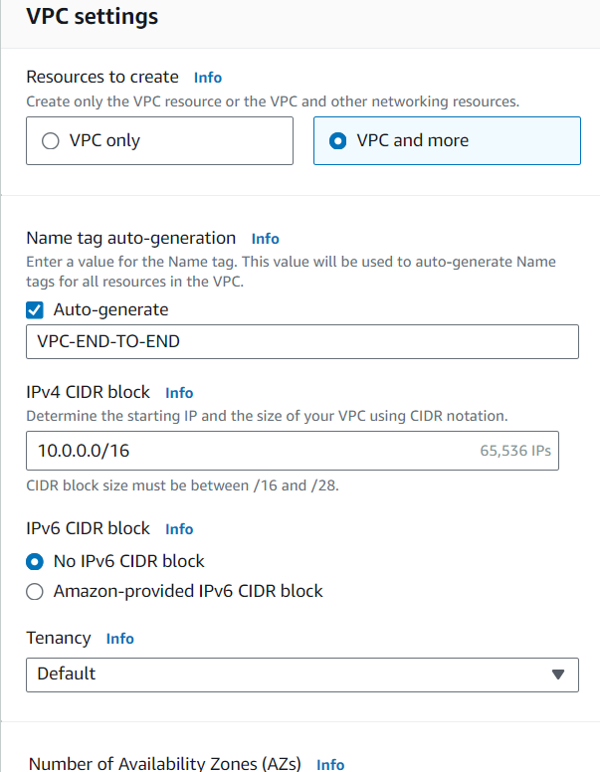Uncheck the Auto-generate checkbox
Screen dimensions: 600x772
tap(35, 310)
